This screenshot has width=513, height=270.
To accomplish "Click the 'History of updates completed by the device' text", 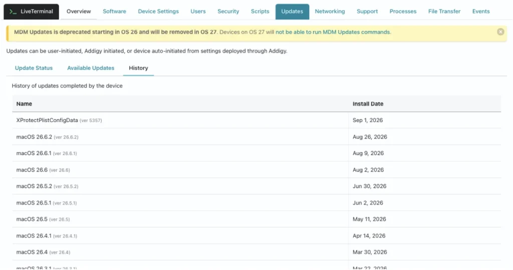I will tap(67, 86).
